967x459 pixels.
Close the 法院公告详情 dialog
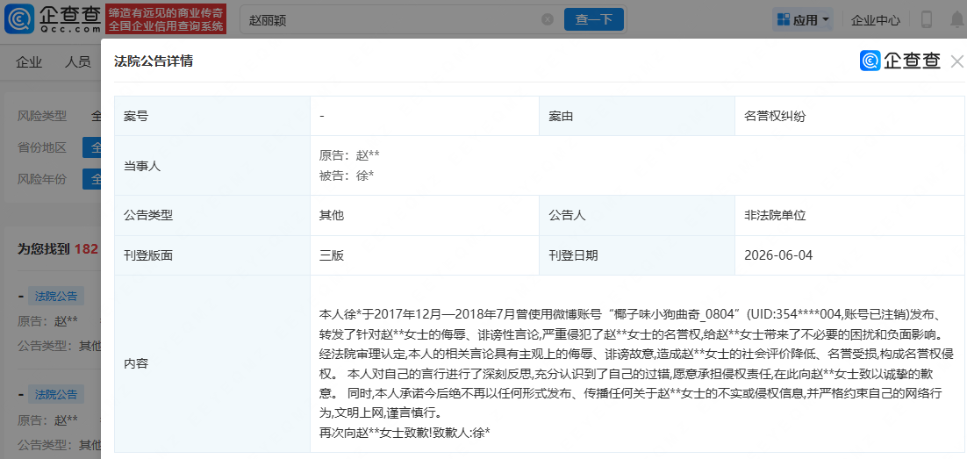point(956,61)
